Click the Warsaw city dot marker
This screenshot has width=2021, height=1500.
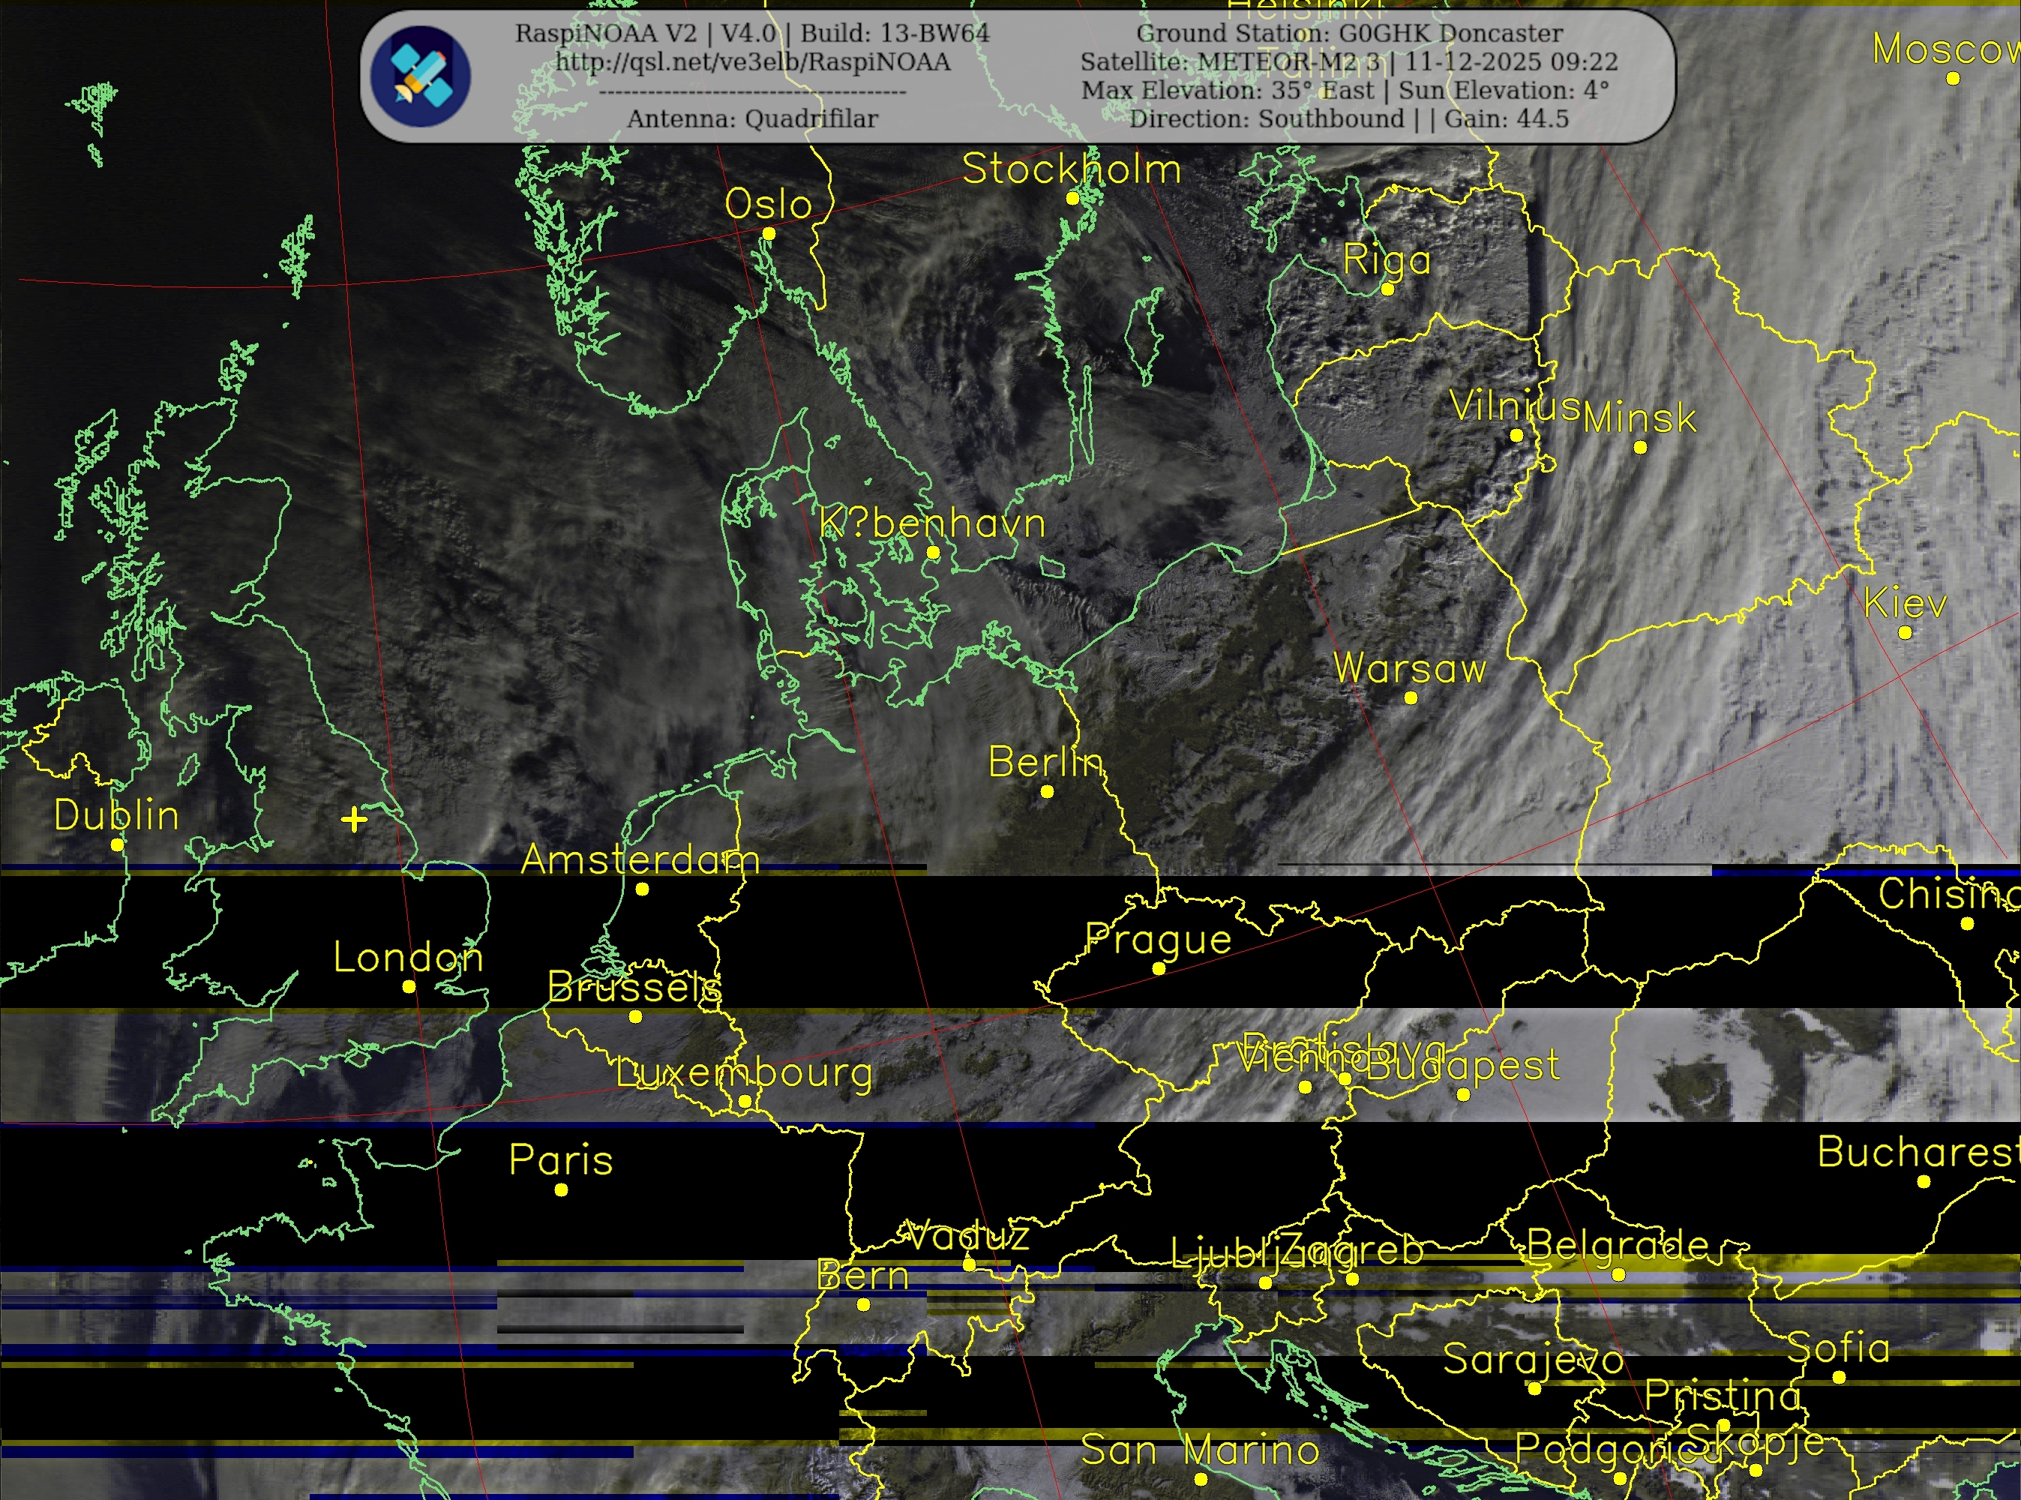[1410, 697]
